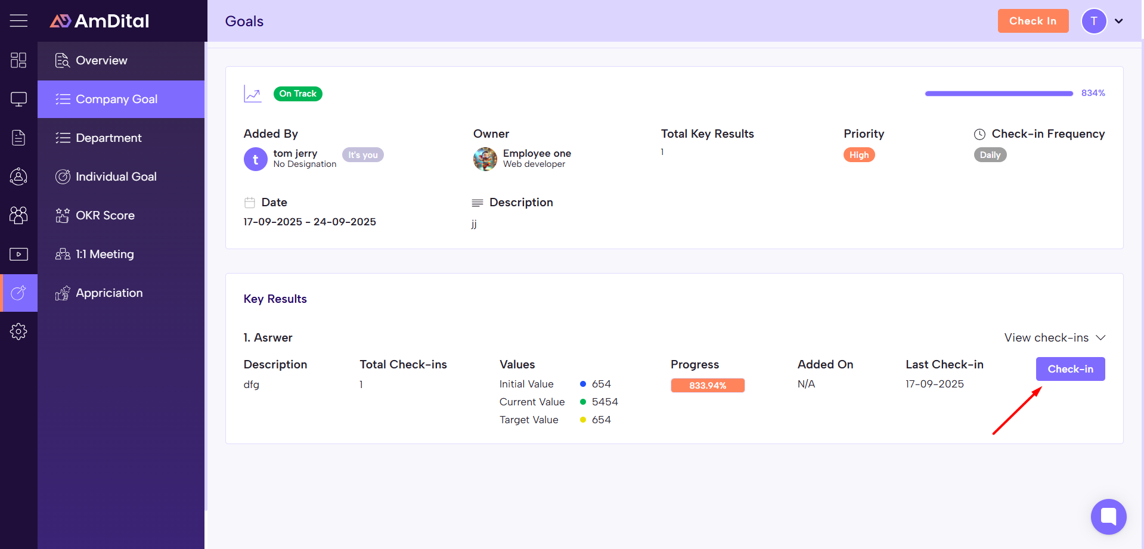
Task: Click the date range 17-09-2025 - 24-09-2025
Action: [x=310, y=222]
